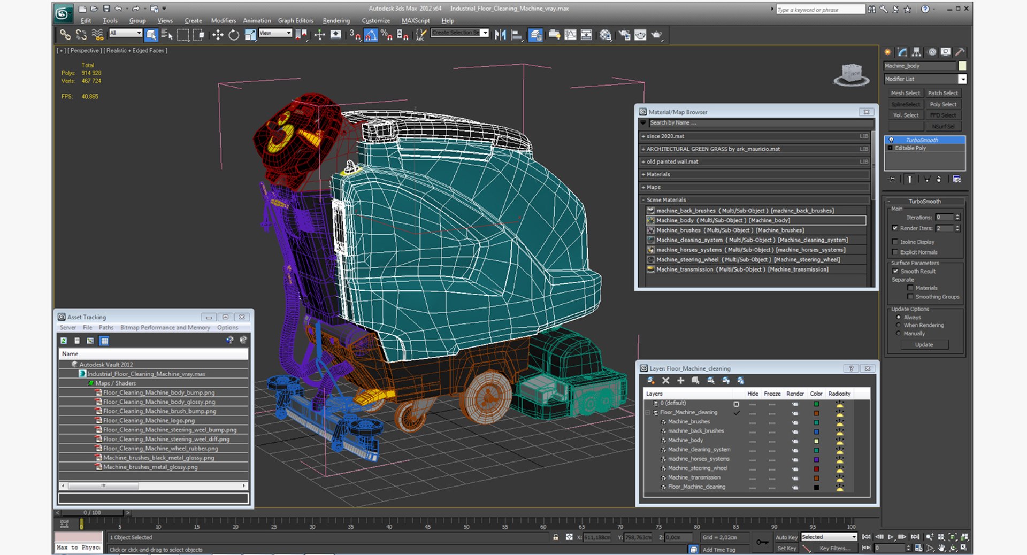Toggle the Angle Snap icon
This screenshot has width=1027, height=555.
point(371,35)
